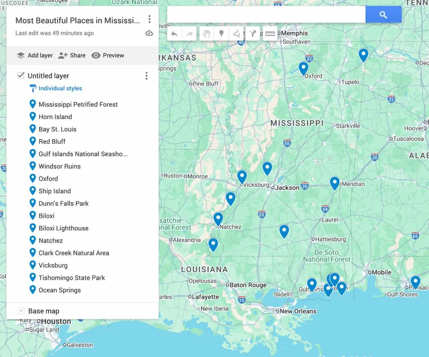Screen dimensions: 429x357
Task: Click the cloud saved status icon
Action: [149, 33]
